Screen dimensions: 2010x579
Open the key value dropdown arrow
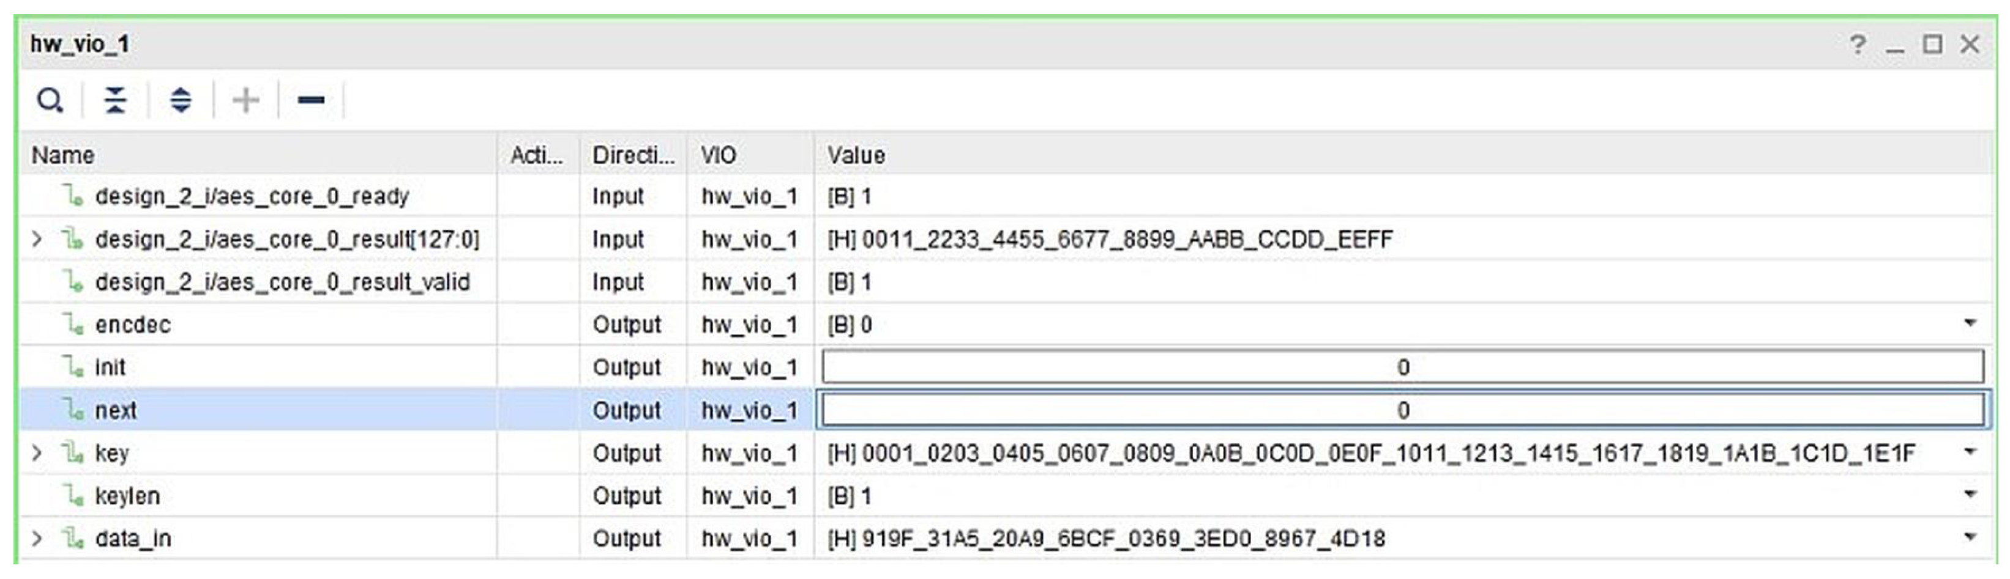1970,452
